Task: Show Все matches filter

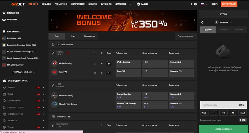Action: pos(57,36)
